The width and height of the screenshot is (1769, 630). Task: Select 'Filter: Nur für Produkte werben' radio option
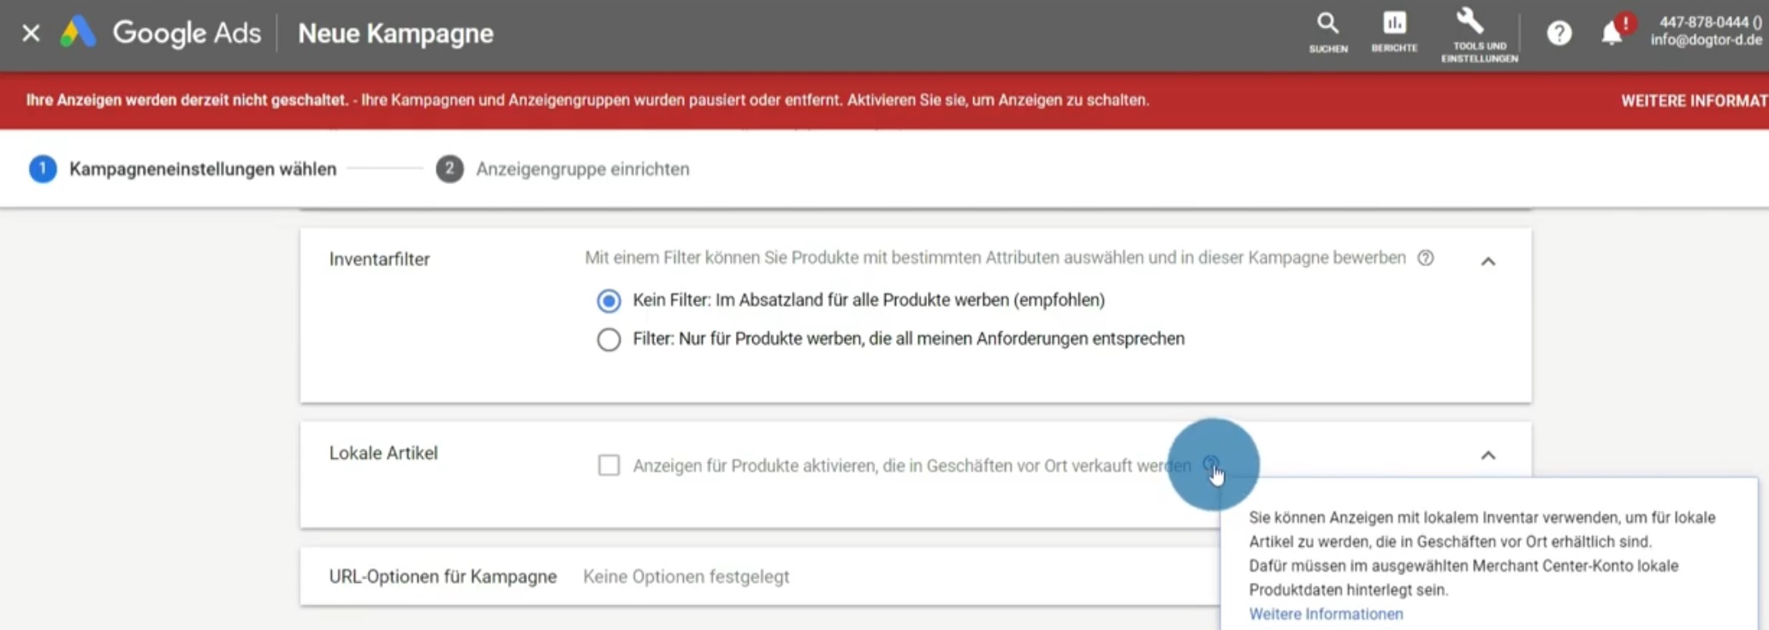pyautogui.click(x=608, y=340)
